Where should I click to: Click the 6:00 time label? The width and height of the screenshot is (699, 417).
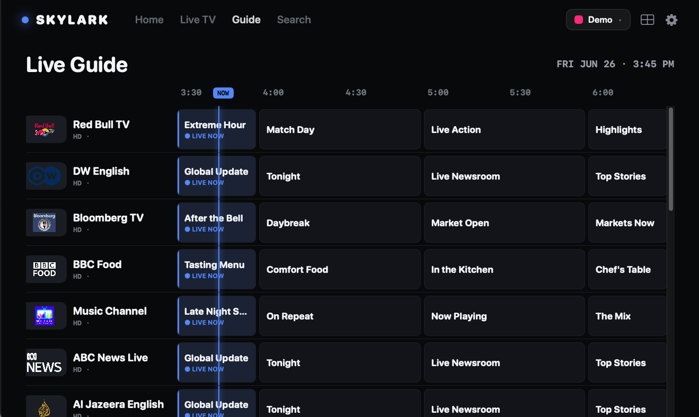click(x=603, y=93)
